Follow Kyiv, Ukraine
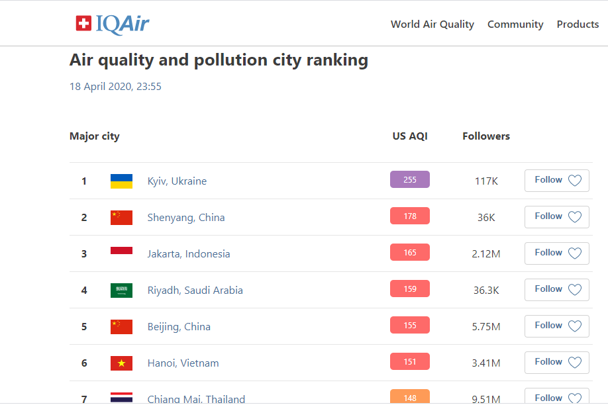Viewport: 608px width, 405px height. point(556,181)
